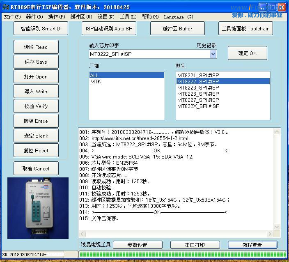
Task: Select ALL in the vendor list
Action: pos(126,75)
